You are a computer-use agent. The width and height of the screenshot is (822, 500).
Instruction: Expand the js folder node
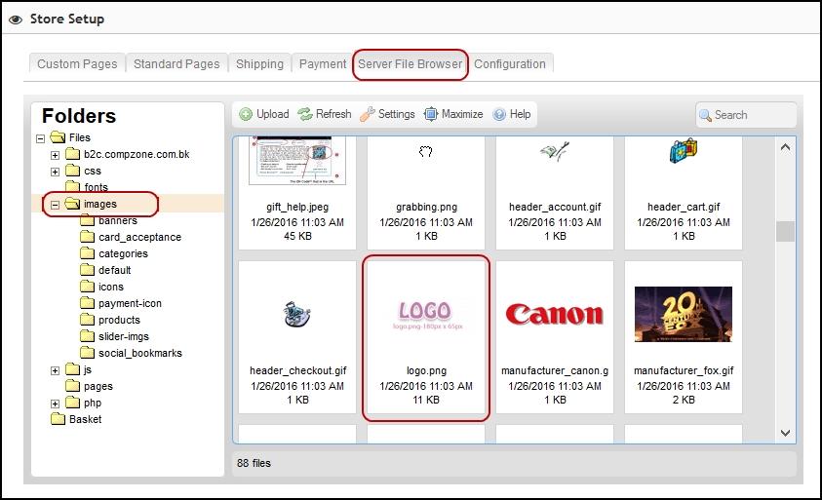[55, 370]
